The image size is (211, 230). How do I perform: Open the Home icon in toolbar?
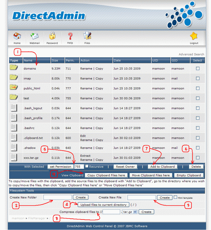pos(17,36)
